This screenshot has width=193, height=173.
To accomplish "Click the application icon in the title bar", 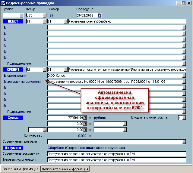I will point(3,3).
